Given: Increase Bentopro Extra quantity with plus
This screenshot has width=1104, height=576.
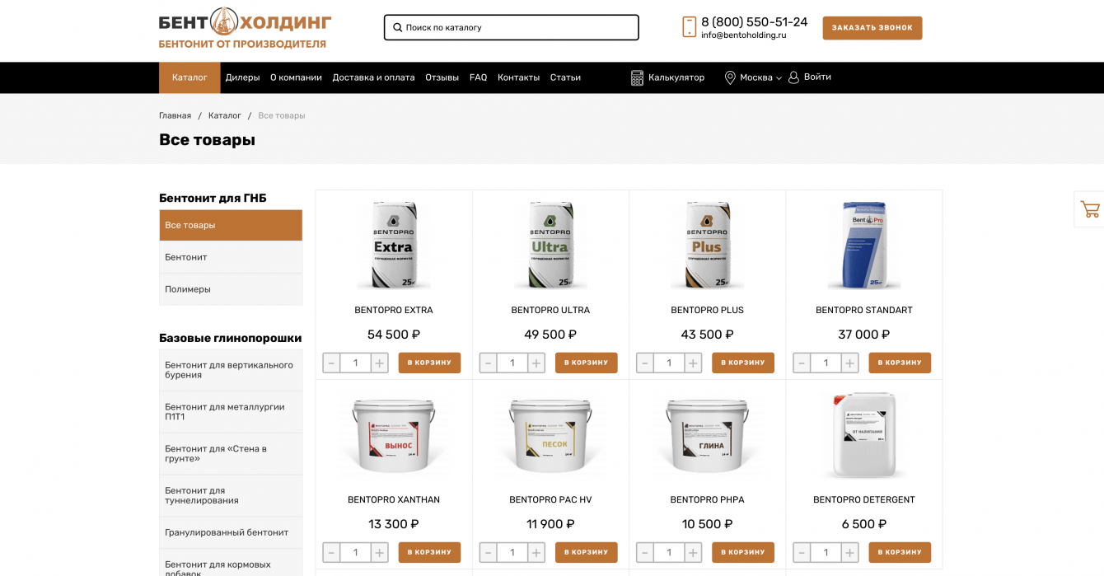Looking at the screenshot, I should point(379,363).
